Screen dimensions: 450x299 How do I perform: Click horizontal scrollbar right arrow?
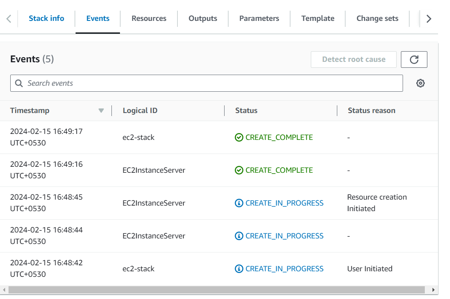(x=434, y=290)
